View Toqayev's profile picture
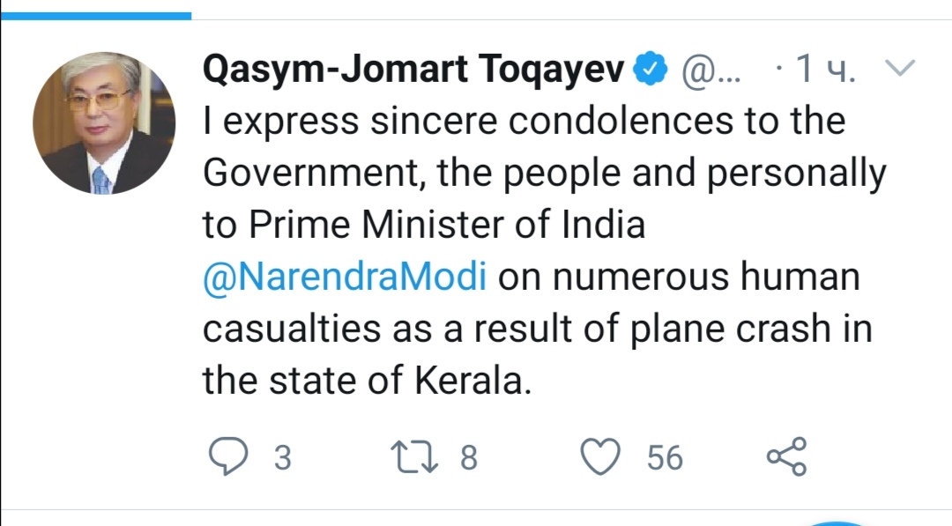 [104, 123]
